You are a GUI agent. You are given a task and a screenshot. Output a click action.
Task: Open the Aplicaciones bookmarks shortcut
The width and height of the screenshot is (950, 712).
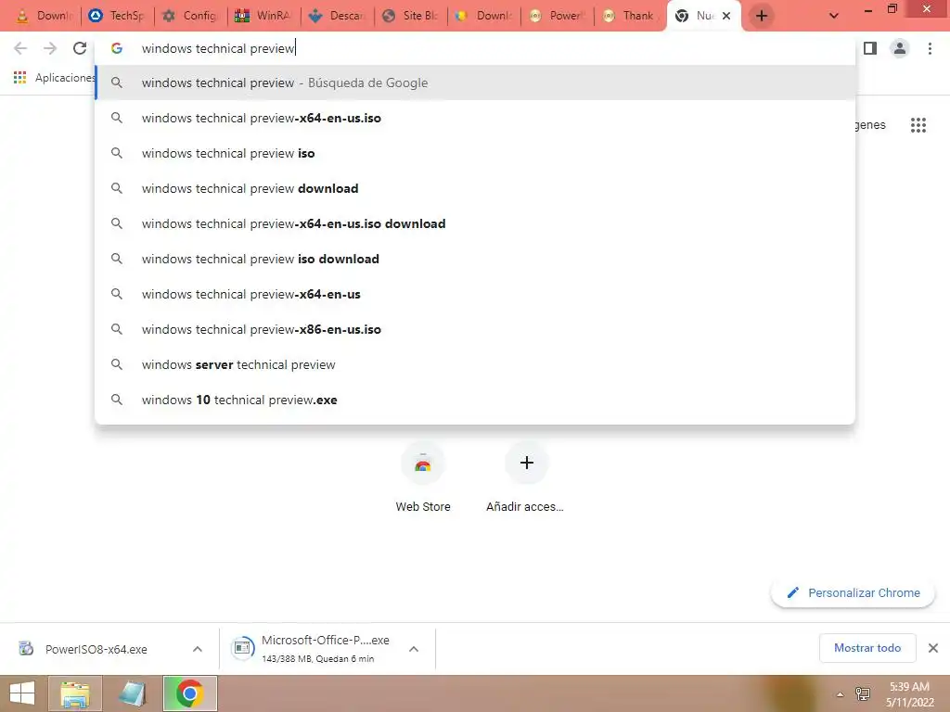pos(53,78)
